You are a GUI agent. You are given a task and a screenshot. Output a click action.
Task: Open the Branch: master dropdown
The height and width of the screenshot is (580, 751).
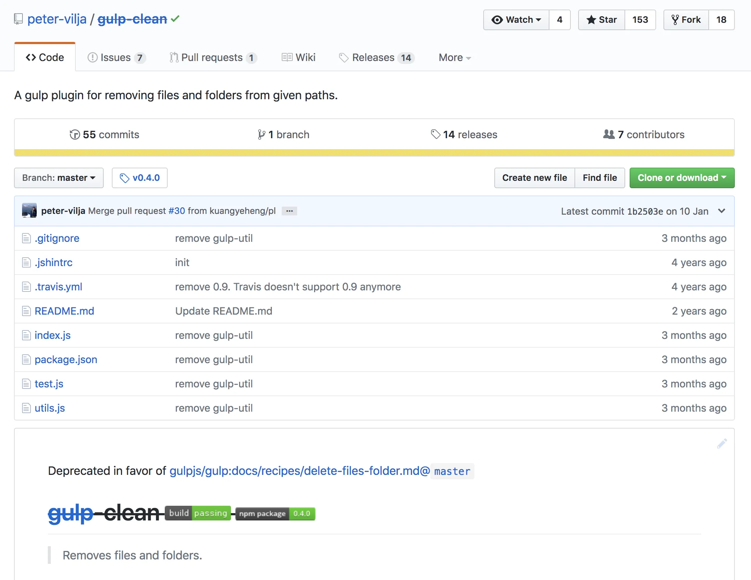(58, 178)
